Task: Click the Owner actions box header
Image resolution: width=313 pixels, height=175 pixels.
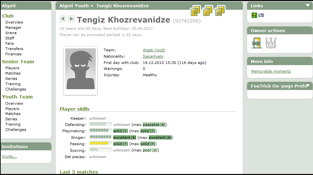Action: coord(280,30)
